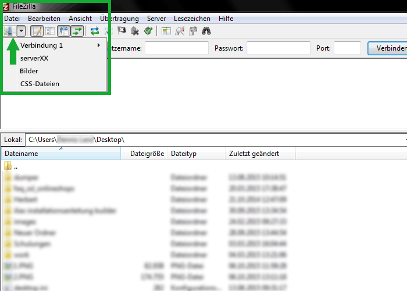Sort by the Dateityp column header
407x291 pixels.
pyautogui.click(x=197, y=154)
